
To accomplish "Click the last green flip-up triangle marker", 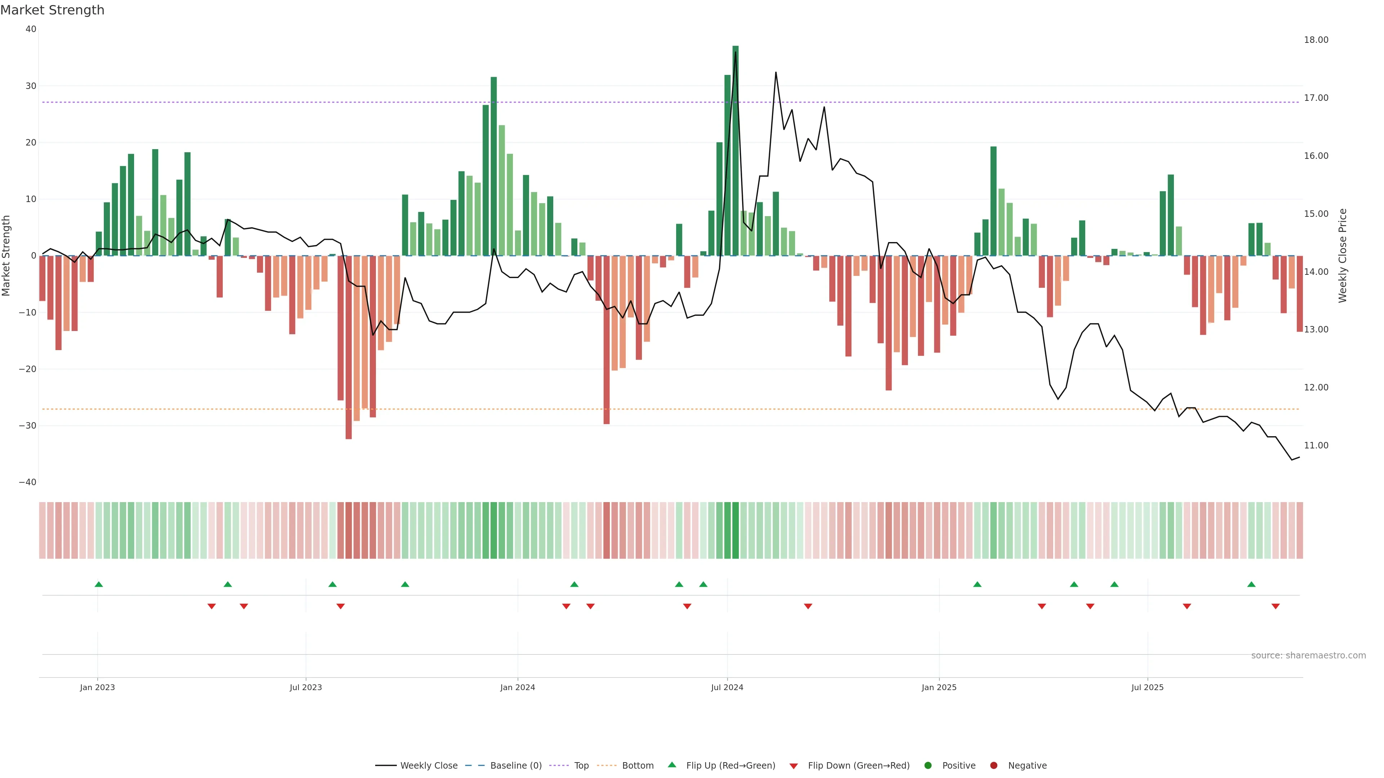I will pos(1251,584).
